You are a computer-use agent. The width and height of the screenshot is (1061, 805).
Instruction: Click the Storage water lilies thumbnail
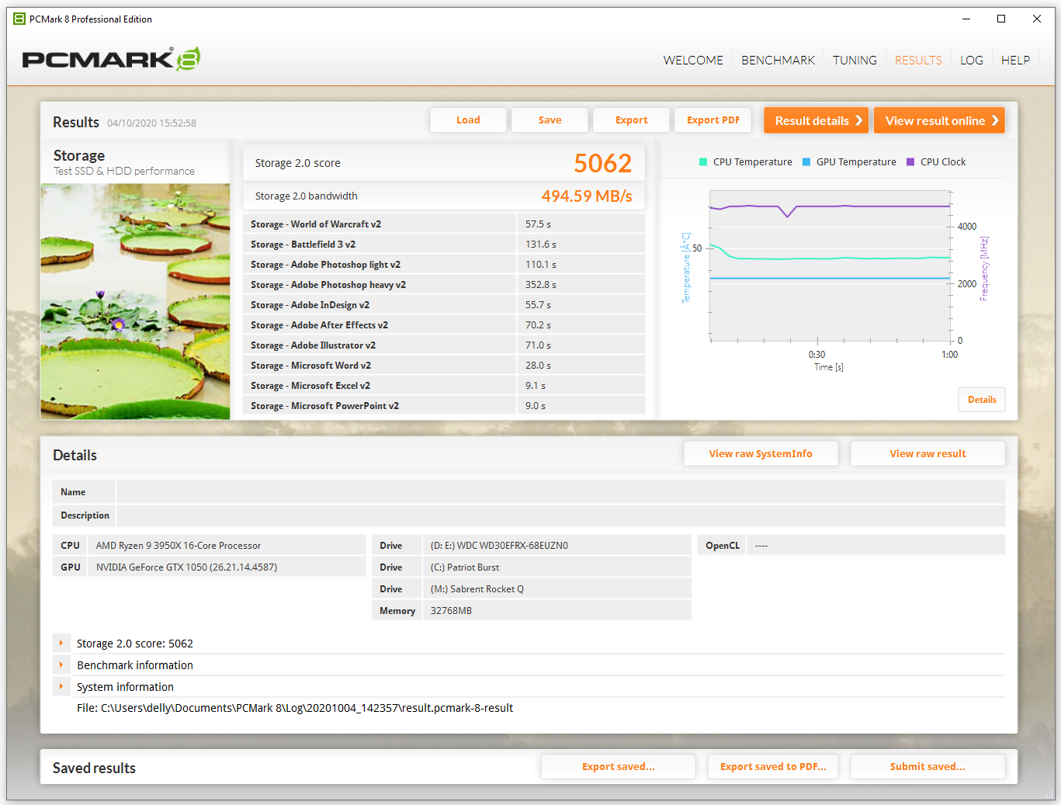coord(135,301)
